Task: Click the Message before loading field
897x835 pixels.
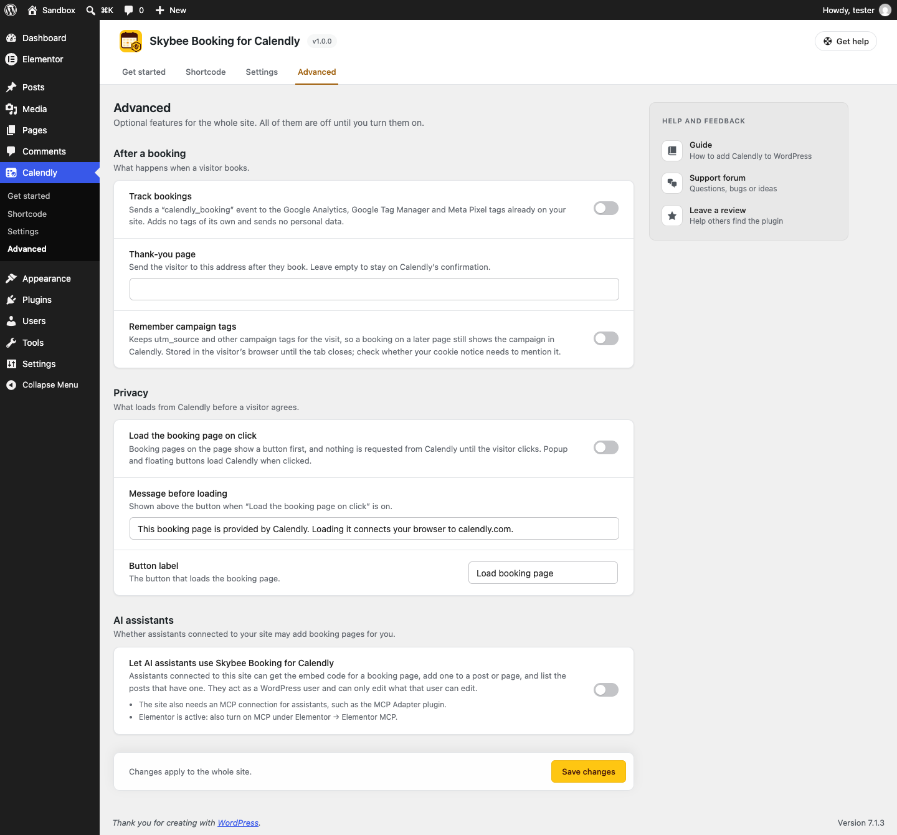Action: pos(374,528)
